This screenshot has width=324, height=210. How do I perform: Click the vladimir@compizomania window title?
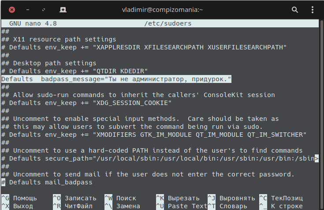[x=162, y=10]
